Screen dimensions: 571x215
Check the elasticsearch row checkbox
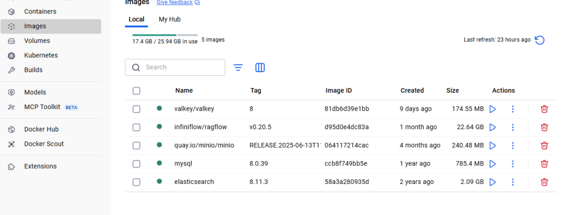pos(136,182)
